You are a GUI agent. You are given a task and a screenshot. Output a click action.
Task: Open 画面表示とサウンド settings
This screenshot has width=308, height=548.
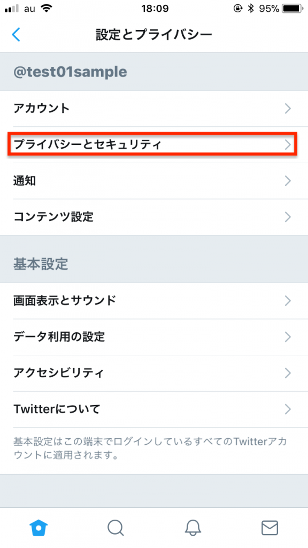pyautogui.click(x=154, y=301)
